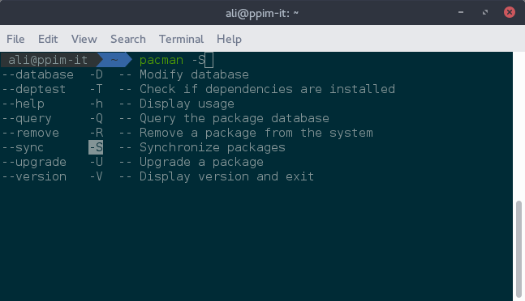Open the Search menu
Screen dimensions: 525x301
point(128,39)
